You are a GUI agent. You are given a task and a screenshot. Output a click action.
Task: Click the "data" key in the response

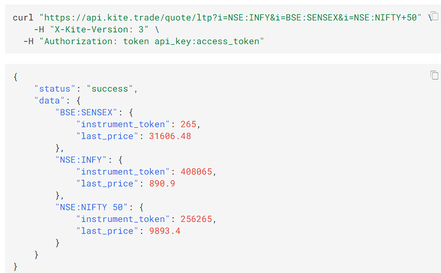49,100
